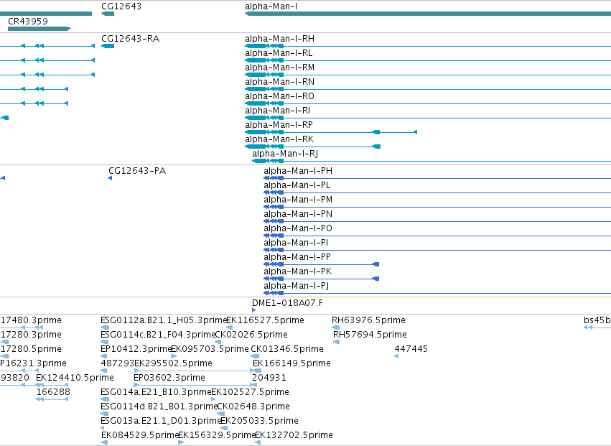Click the ESG014a.E21_B10.3prime label

[156, 392]
